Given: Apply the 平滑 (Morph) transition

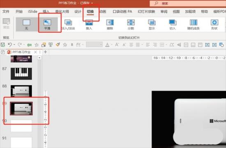Looking at the screenshot, I should tap(47, 25).
